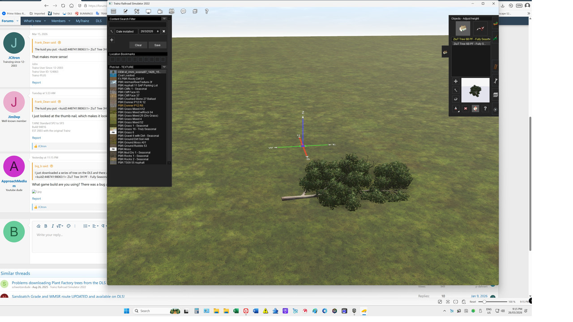Click the tree preview thumbnail

[x=475, y=90]
